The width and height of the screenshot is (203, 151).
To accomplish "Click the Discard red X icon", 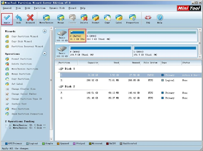I will tap(30, 18).
